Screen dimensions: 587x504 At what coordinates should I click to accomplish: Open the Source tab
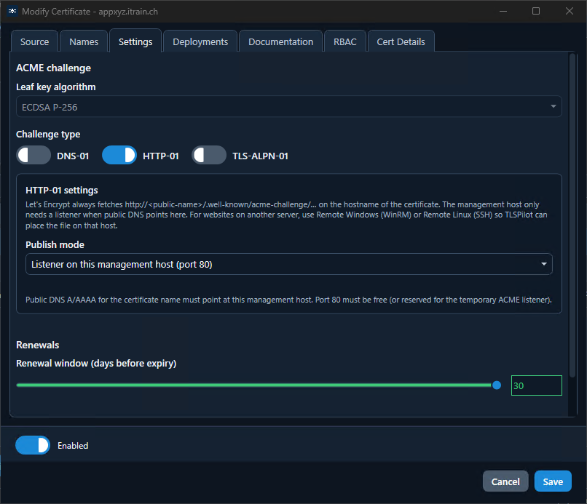[x=34, y=41]
